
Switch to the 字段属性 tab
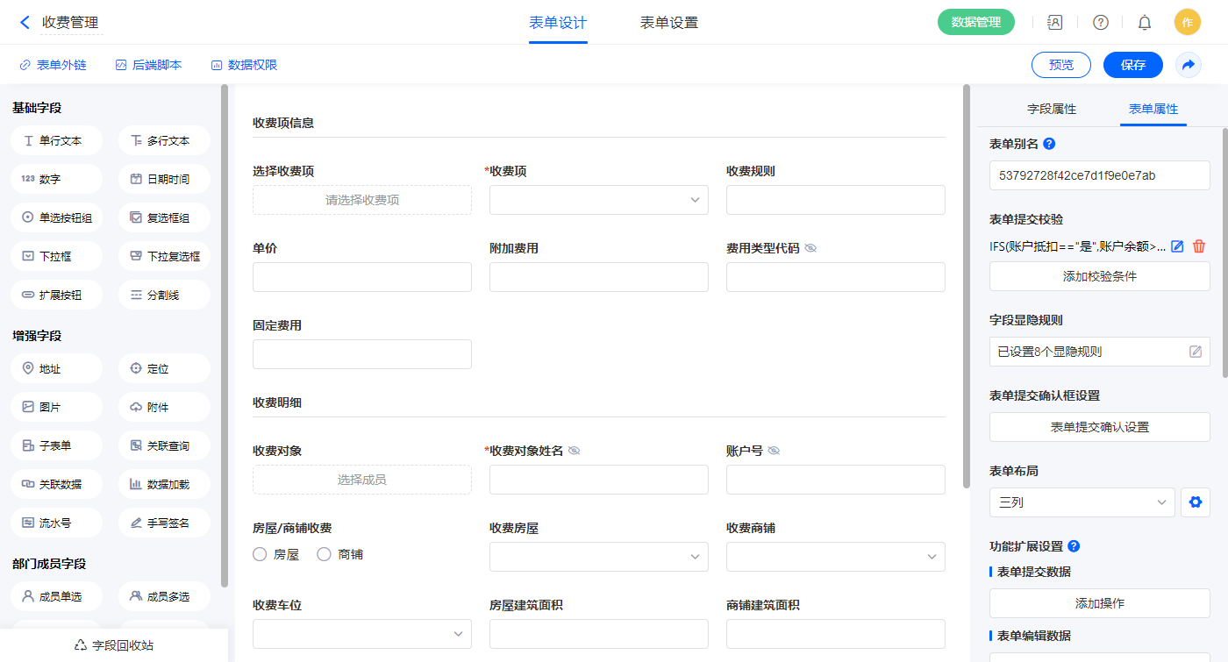1051,109
